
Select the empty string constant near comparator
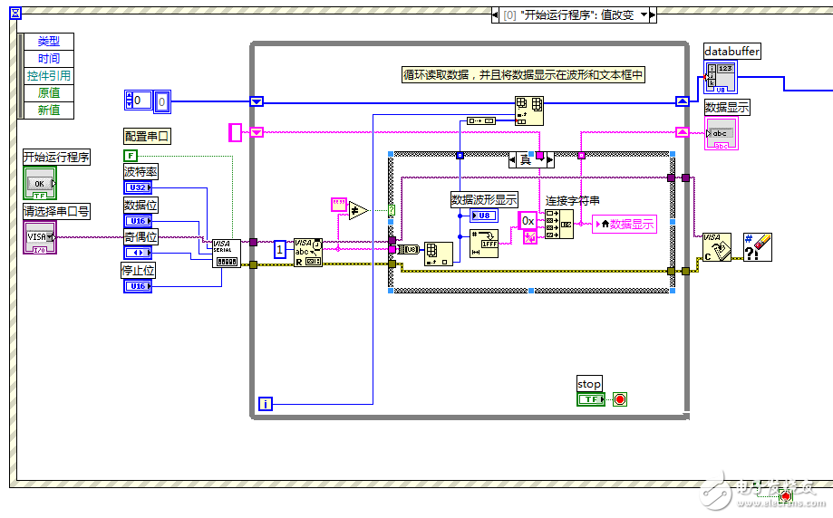click(339, 205)
